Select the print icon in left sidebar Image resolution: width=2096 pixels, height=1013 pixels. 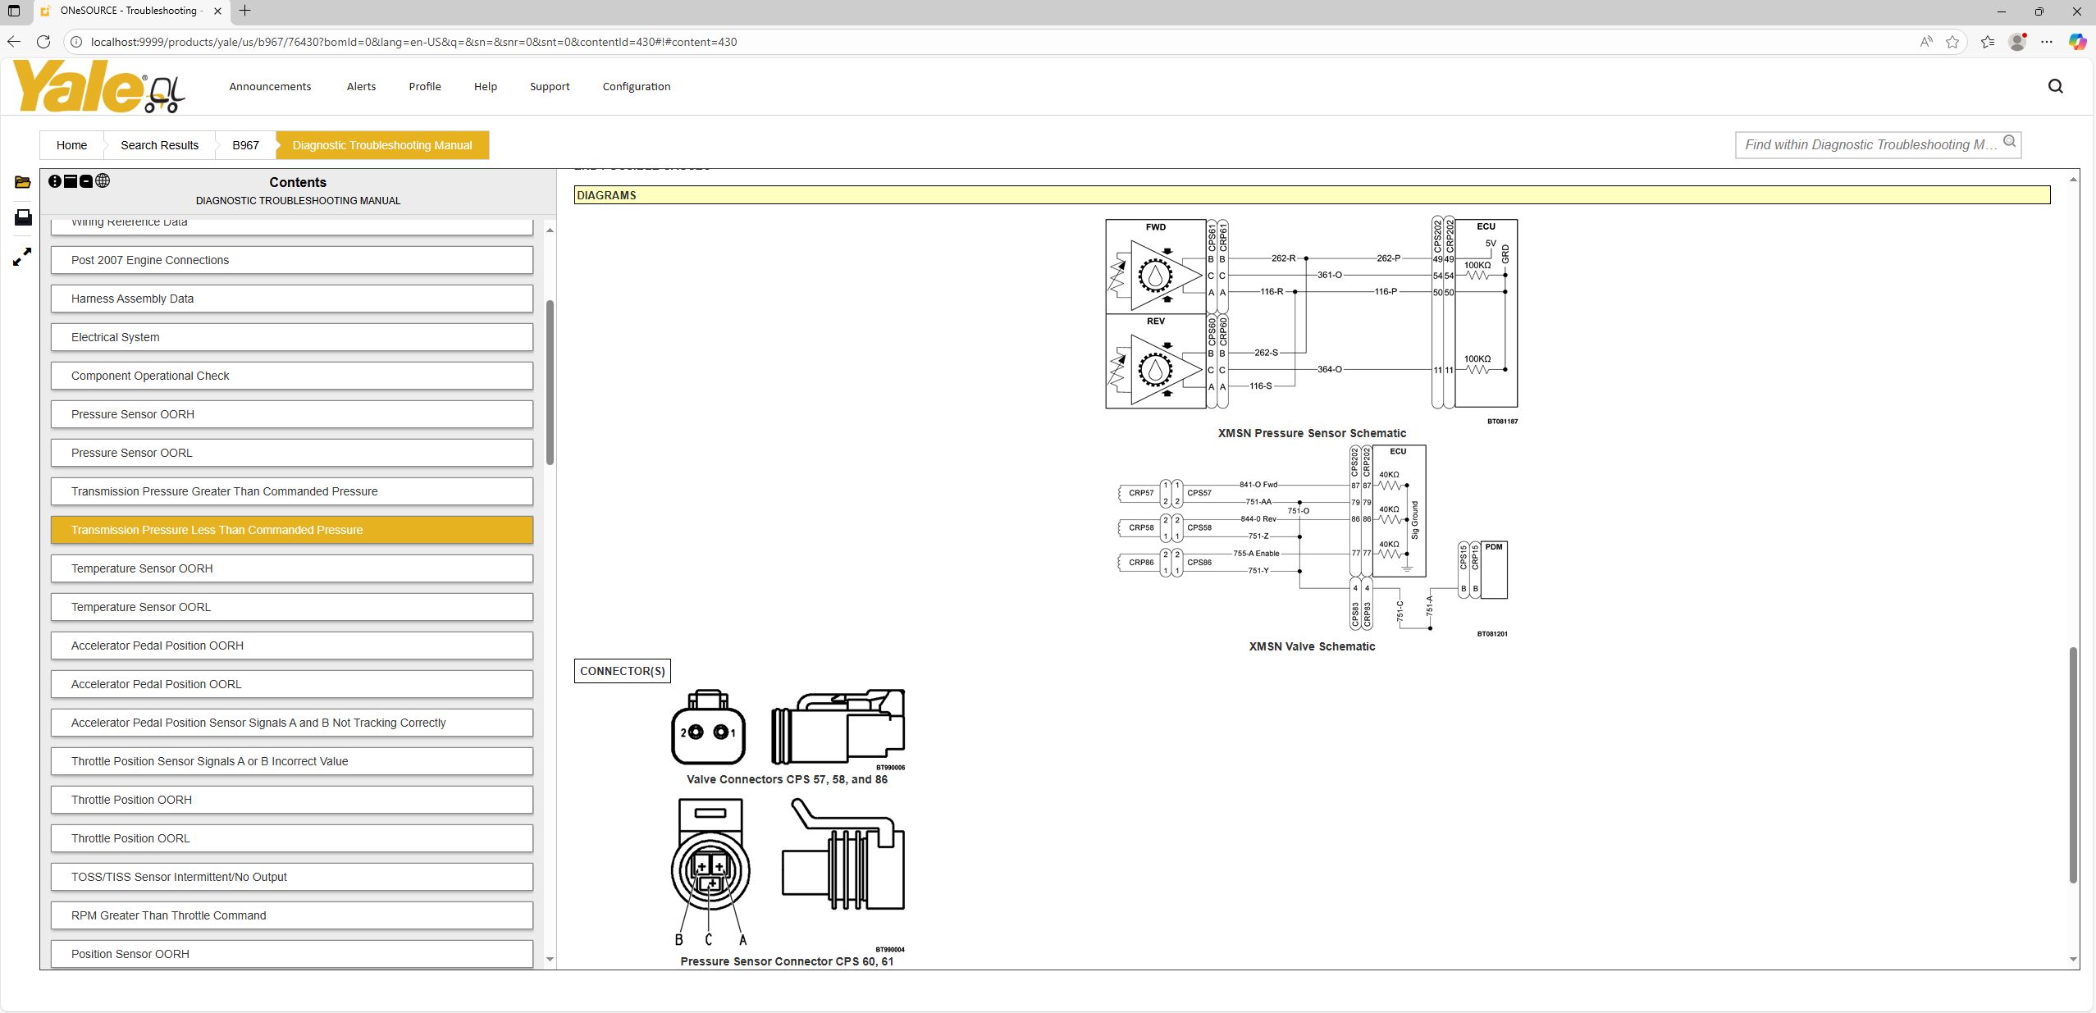coord(22,217)
